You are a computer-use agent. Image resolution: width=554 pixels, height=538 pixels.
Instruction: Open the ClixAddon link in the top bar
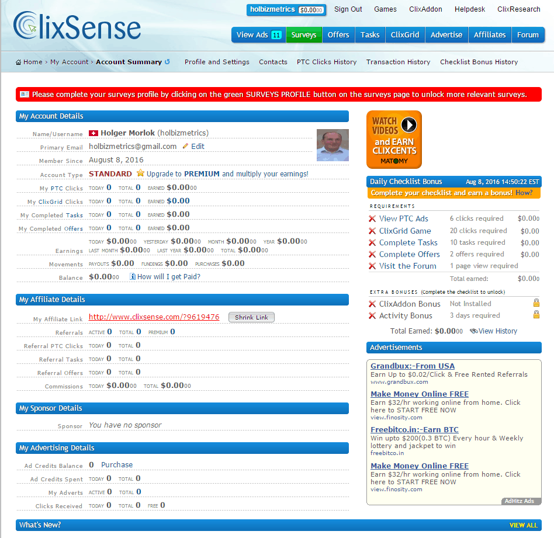[x=425, y=9]
